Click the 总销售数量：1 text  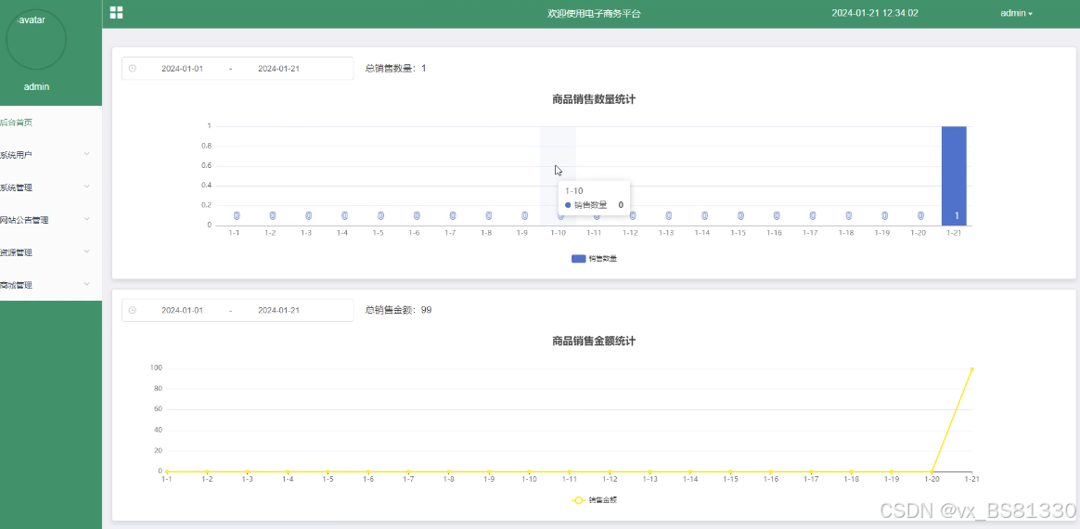point(395,68)
